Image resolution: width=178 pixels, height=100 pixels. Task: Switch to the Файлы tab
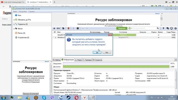coord(56,60)
